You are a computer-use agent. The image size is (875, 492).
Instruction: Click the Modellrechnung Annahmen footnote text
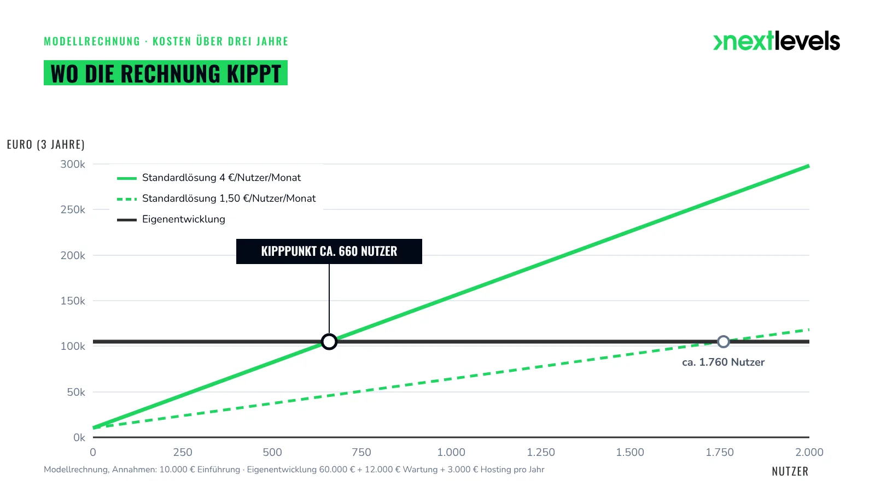pyautogui.click(x=294, y=470)
